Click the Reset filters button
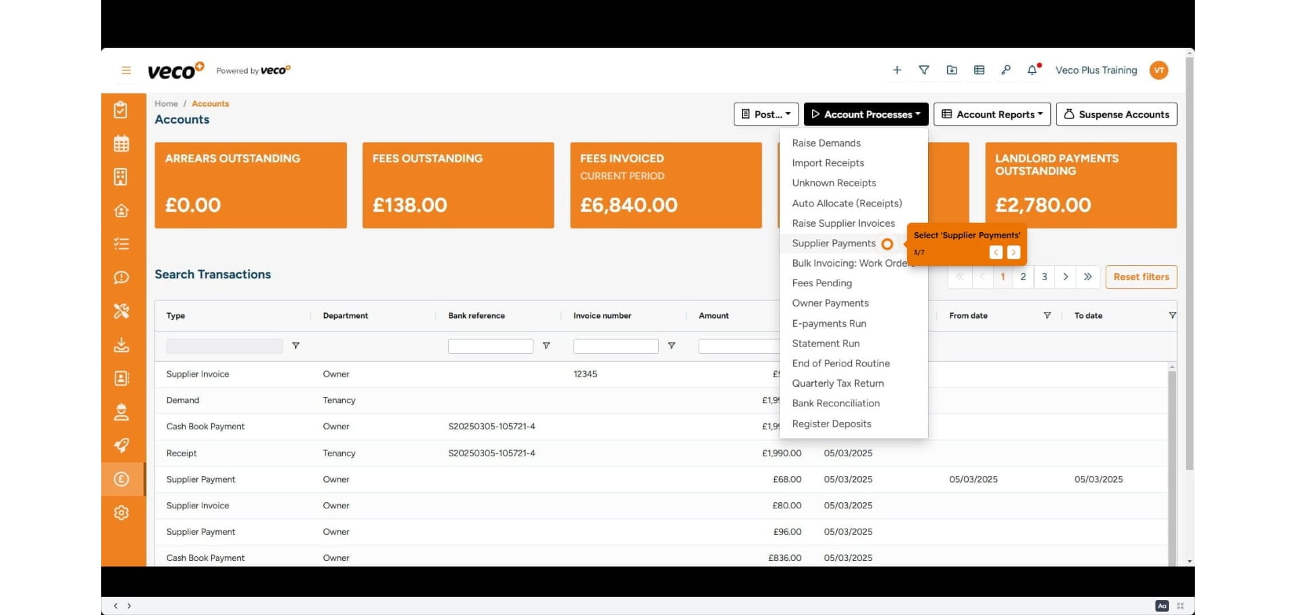Image resolution: width=1296 pixels, height=615 pixels. [x=1141, y=277]
